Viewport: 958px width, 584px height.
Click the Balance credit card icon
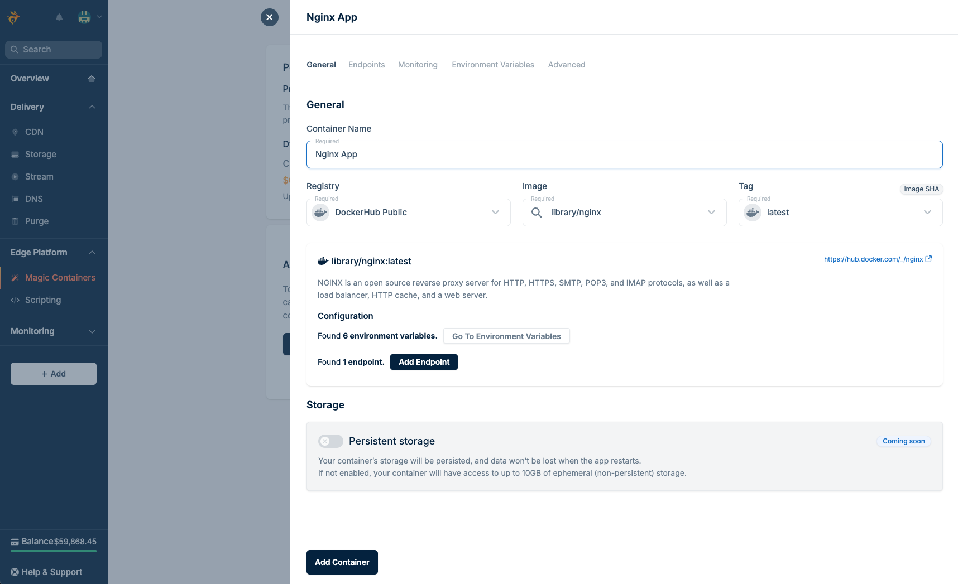tap(15, 542)
